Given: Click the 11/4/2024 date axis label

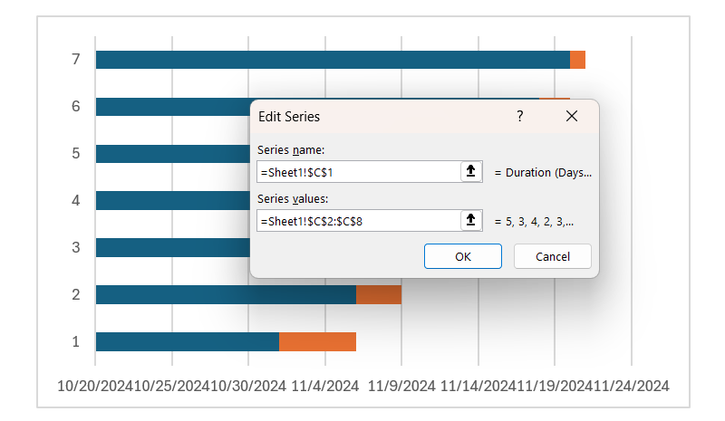Looking at the screenshot, I should point(325,387).
